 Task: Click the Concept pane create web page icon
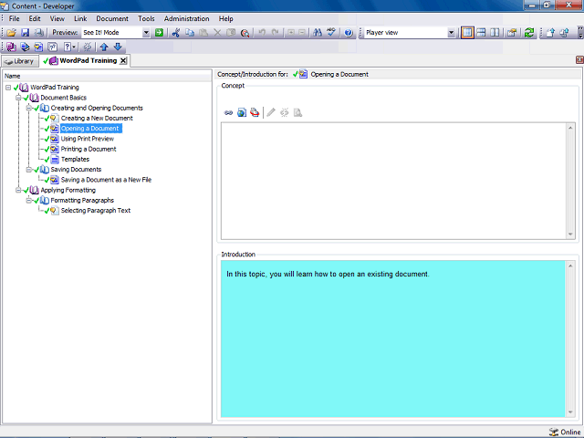tap(242, 112)
